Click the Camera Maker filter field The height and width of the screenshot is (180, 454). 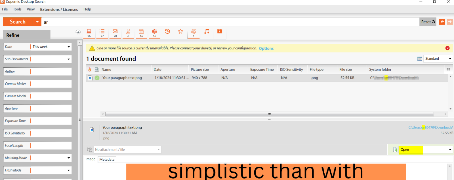click(51, 84)
